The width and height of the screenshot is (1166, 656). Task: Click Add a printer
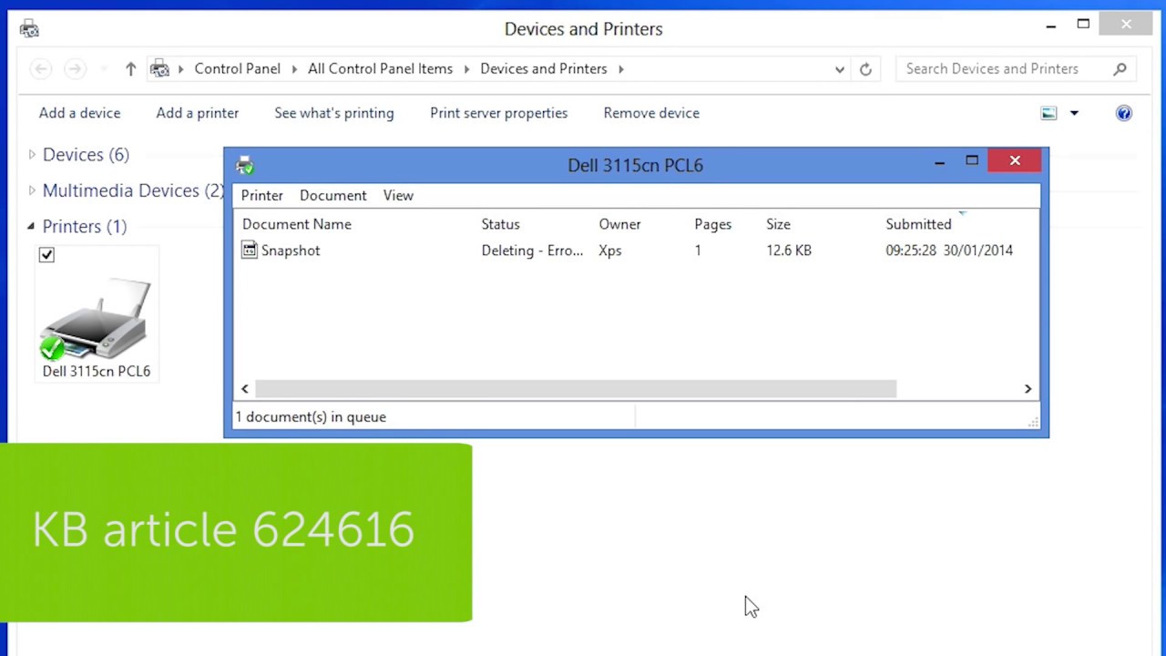197,113
